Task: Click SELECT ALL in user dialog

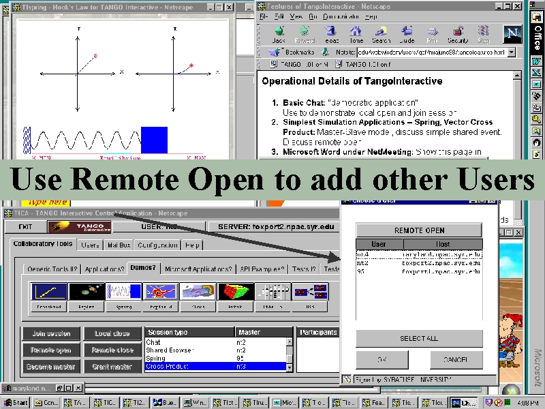Action: click(419, 338)
